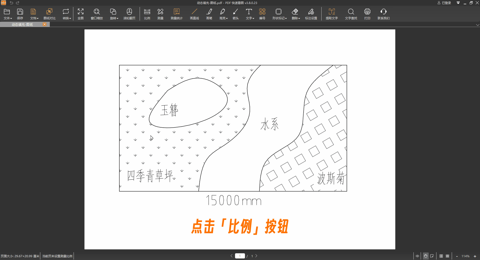Select the 箭头 arrow tool

(x=235, y=14)
